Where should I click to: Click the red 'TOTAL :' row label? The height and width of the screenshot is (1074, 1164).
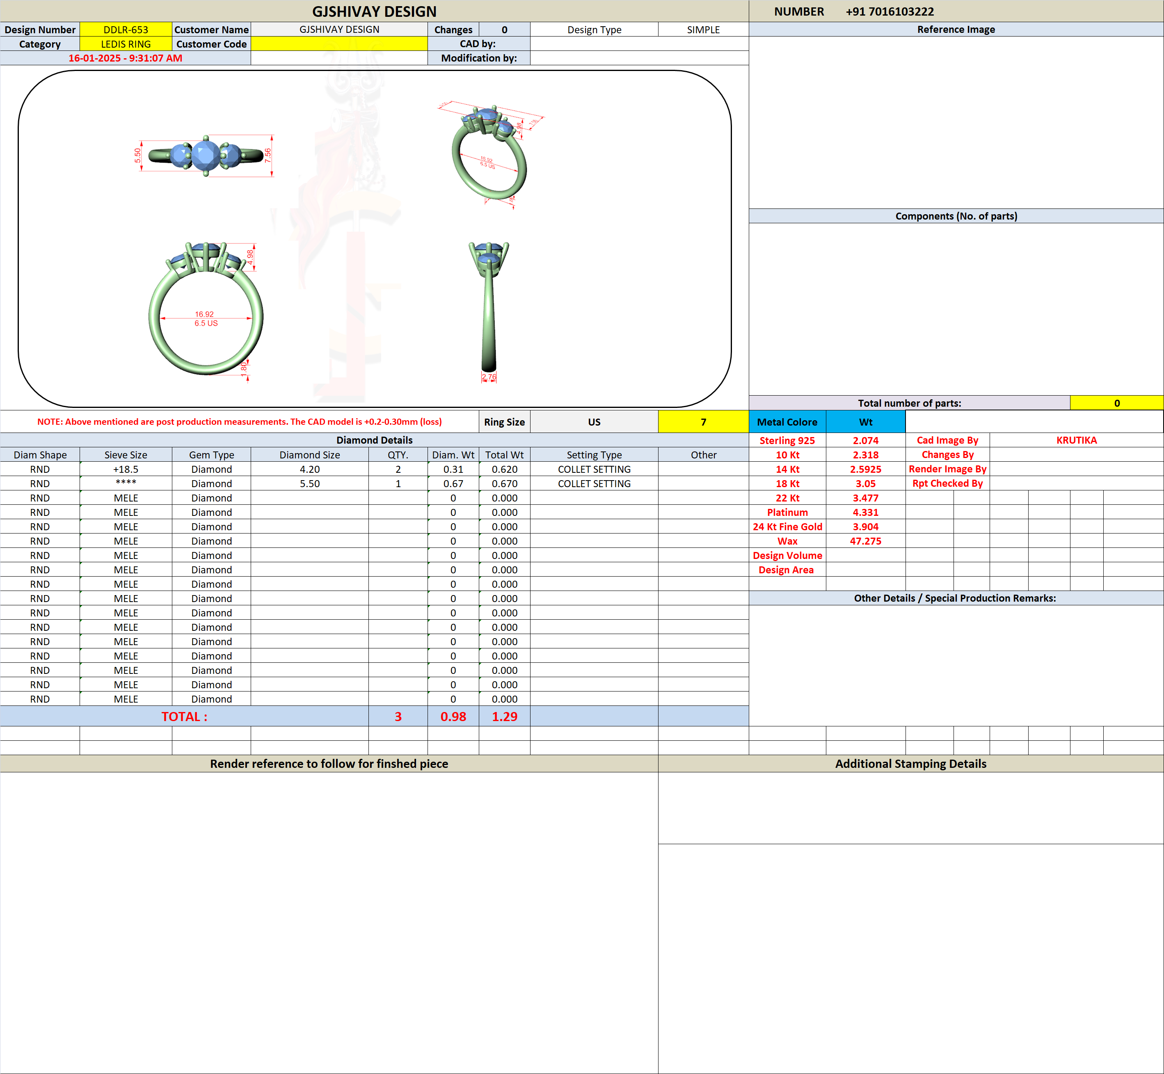tap(184, 717)
